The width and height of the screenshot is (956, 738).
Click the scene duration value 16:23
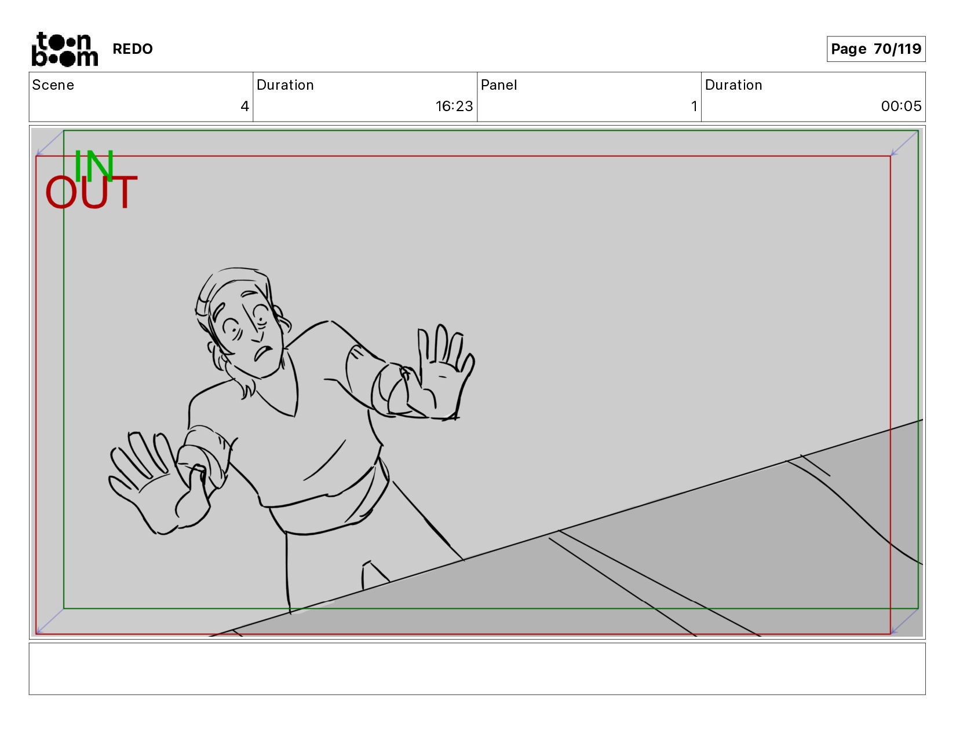click(x=454, y=106)
